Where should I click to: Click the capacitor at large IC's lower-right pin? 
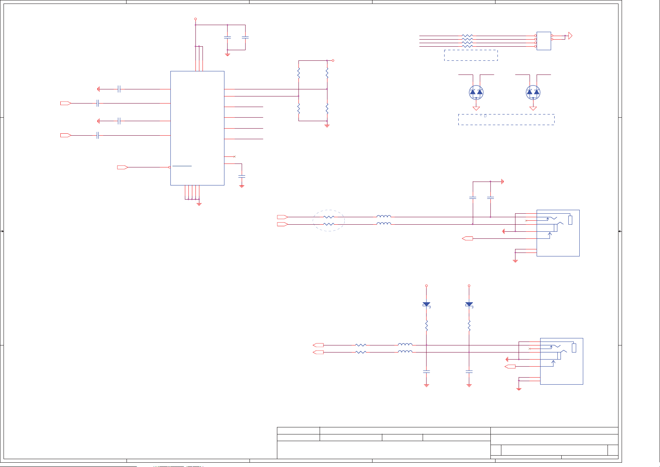click(242, 177)
